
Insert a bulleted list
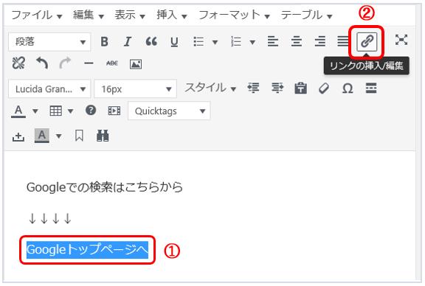(198, 42)
